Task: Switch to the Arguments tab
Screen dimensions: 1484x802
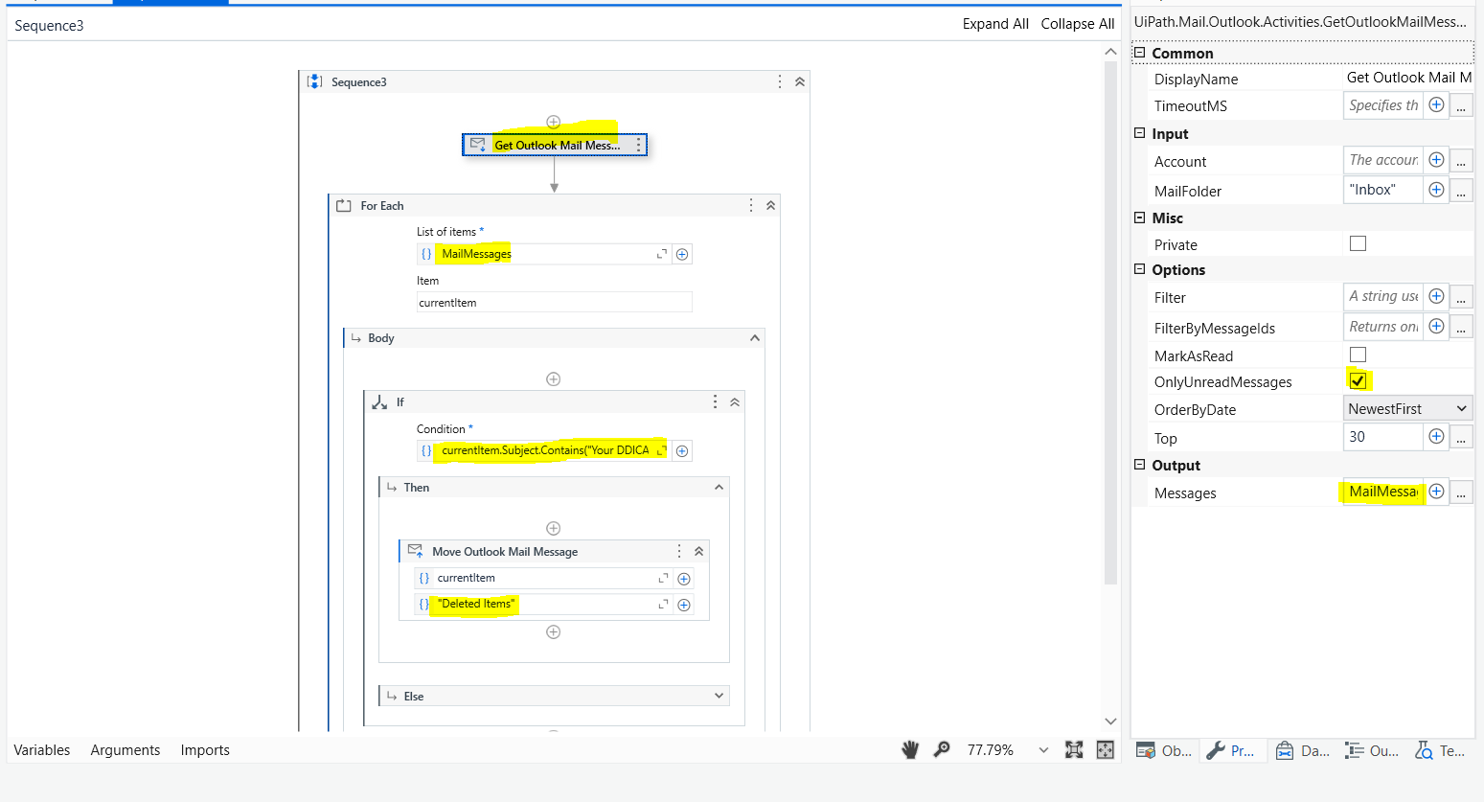Action: point(125,749)
